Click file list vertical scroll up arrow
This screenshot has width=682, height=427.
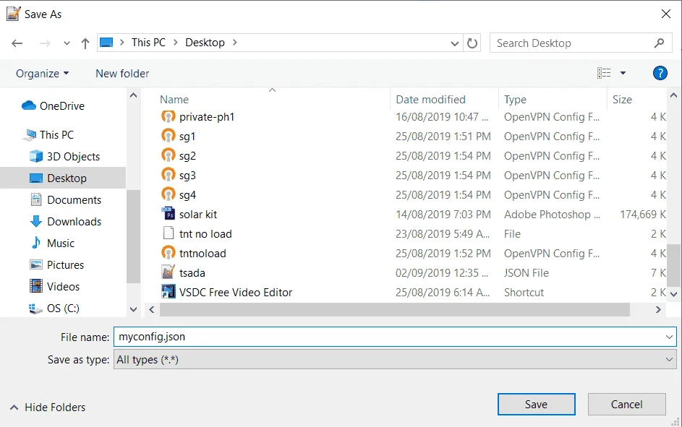(674, 95)
